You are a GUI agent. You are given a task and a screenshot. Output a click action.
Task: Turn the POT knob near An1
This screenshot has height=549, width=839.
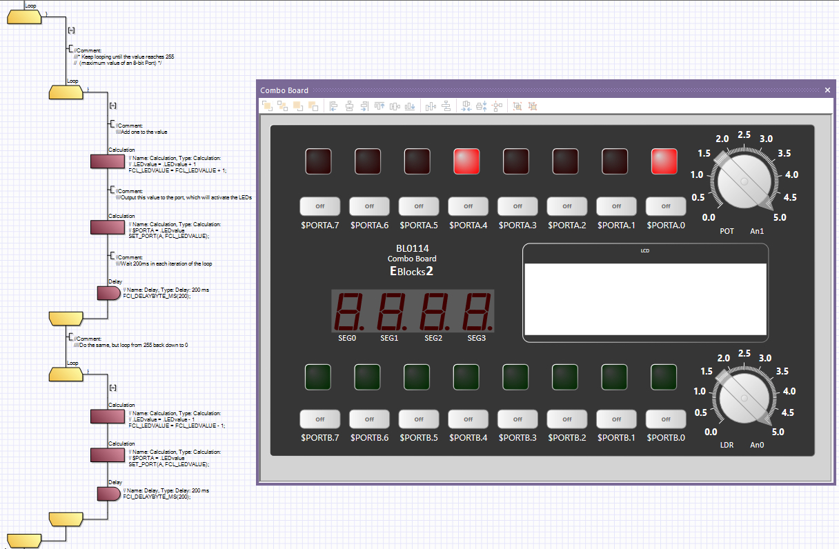point(744,181)
